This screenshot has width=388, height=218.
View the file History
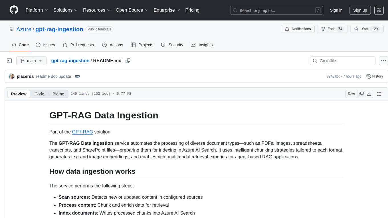pos(375,76)
